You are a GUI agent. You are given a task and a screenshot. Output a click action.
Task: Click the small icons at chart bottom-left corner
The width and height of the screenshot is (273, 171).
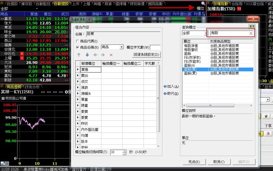pyautogui.click(x=5, y=163)
